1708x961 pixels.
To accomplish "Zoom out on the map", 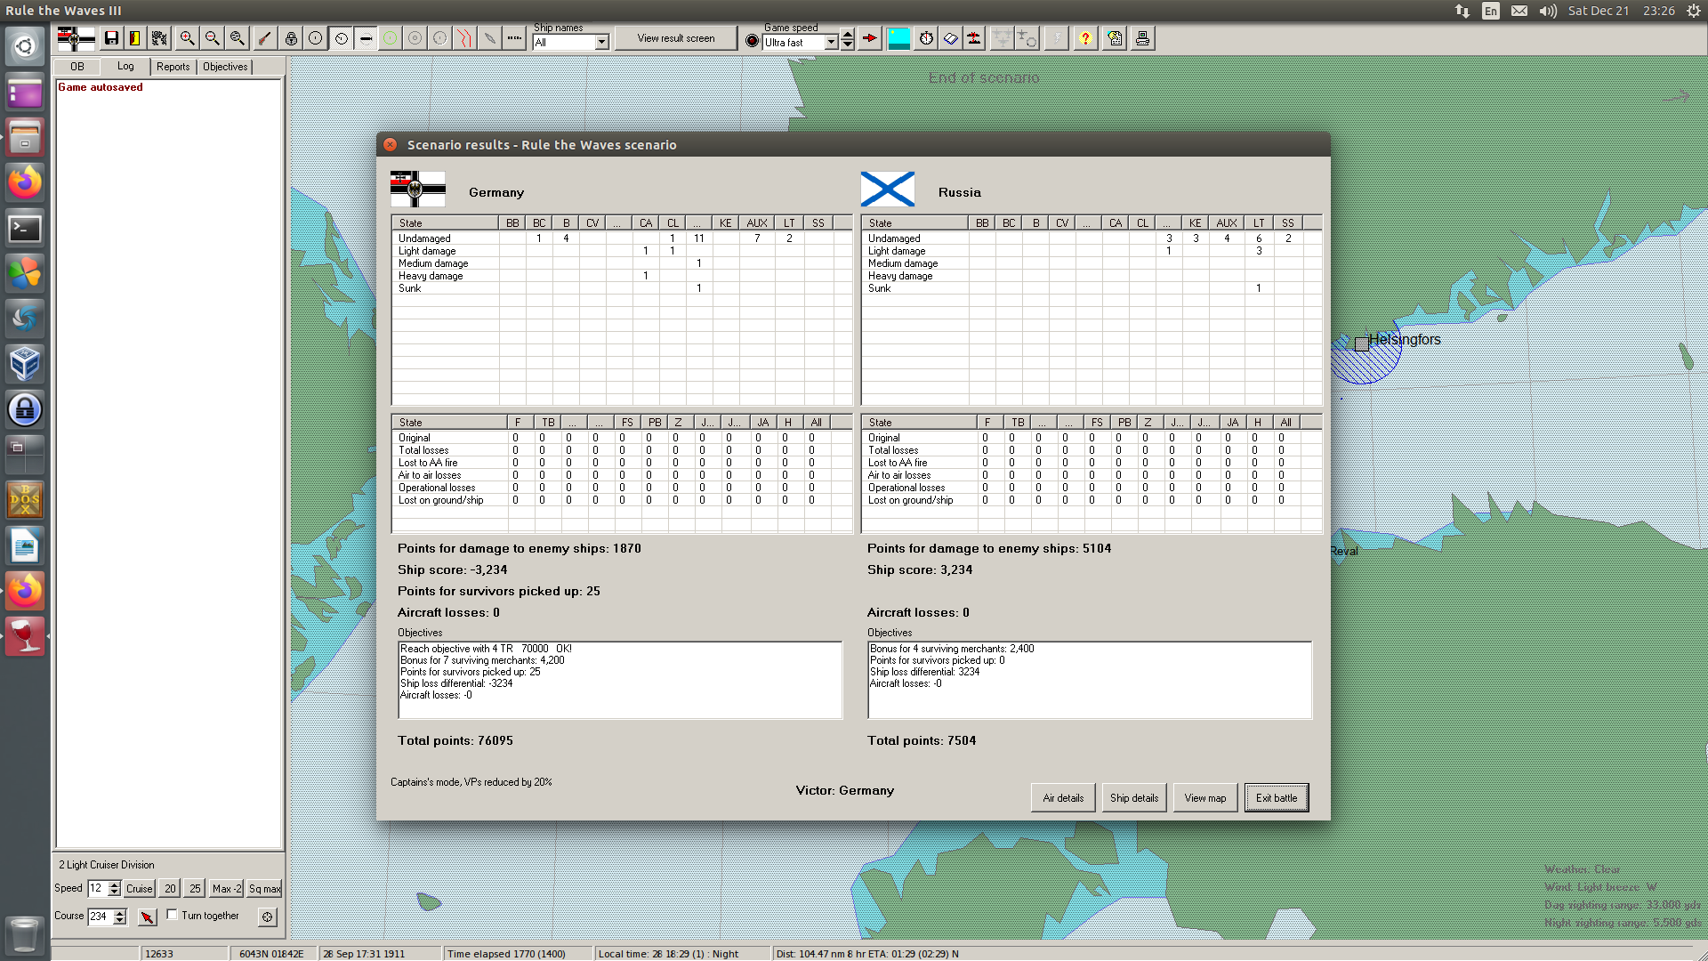I will [x=212, y=38].
